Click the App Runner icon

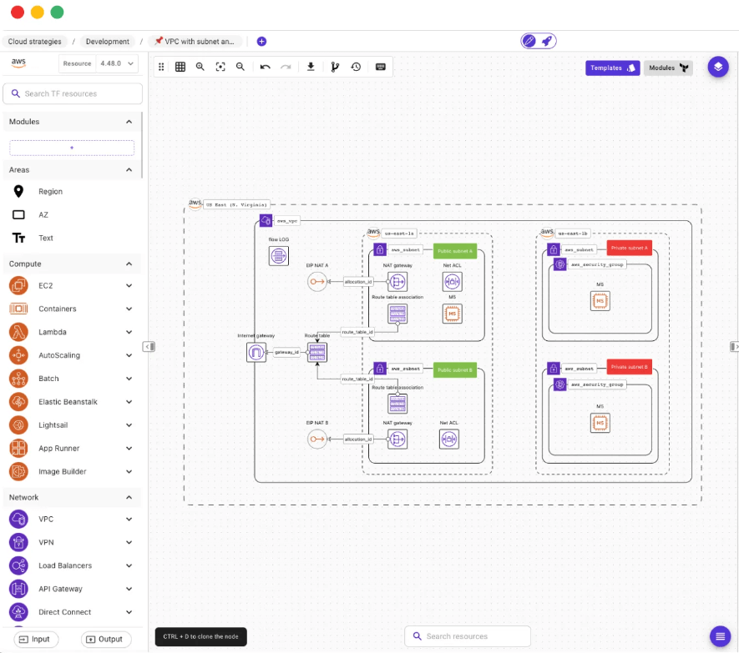(x=19, y=448)
